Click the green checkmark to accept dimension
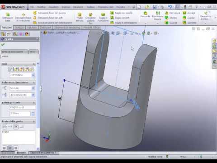 (3, 44)
